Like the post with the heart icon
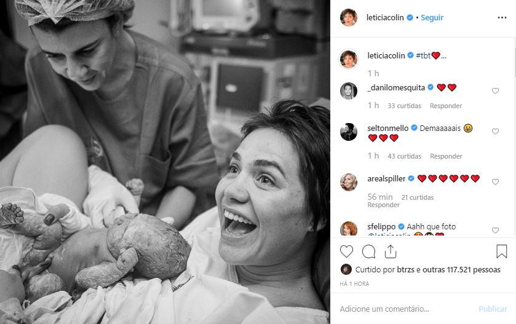 [347, 251]
